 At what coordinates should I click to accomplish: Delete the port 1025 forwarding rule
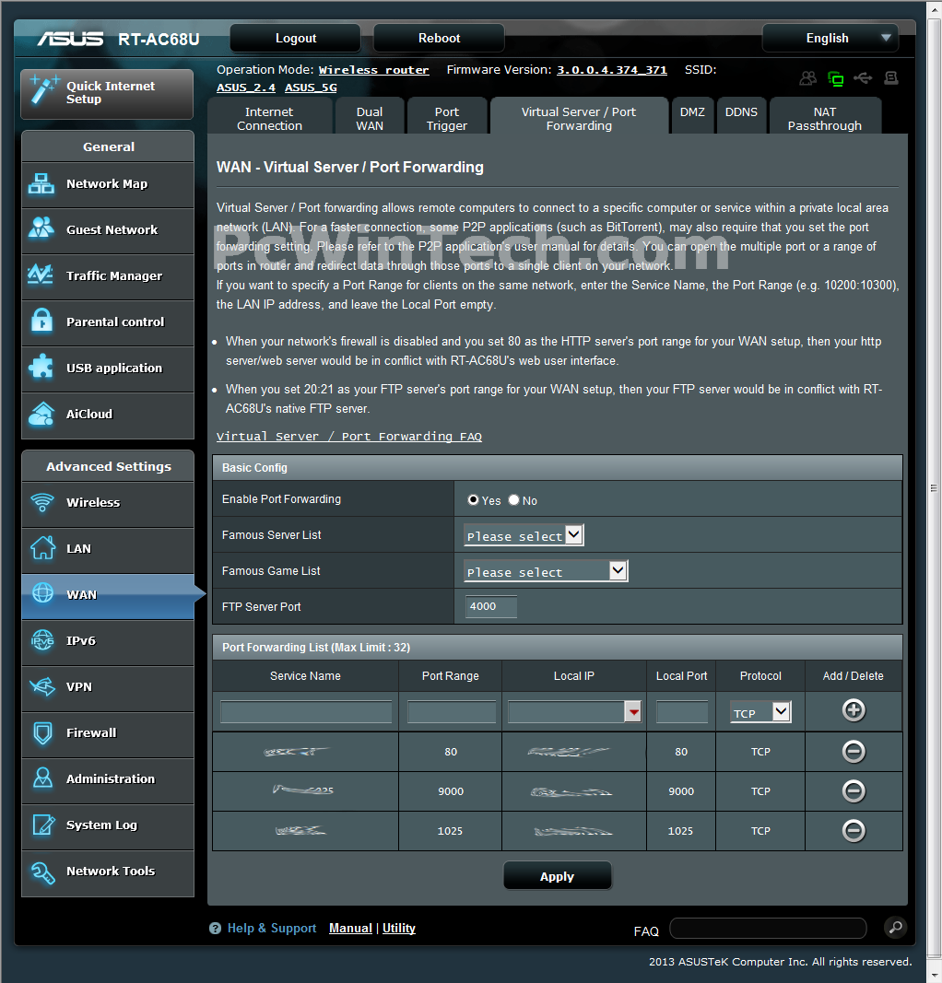(x=853, y=831)
